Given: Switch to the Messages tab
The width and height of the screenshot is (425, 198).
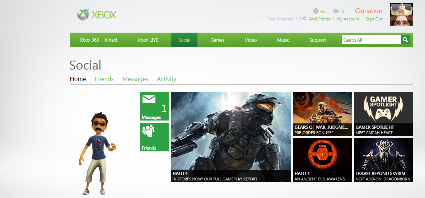Looking at the screenshot, I should click(x=135, y=79).
